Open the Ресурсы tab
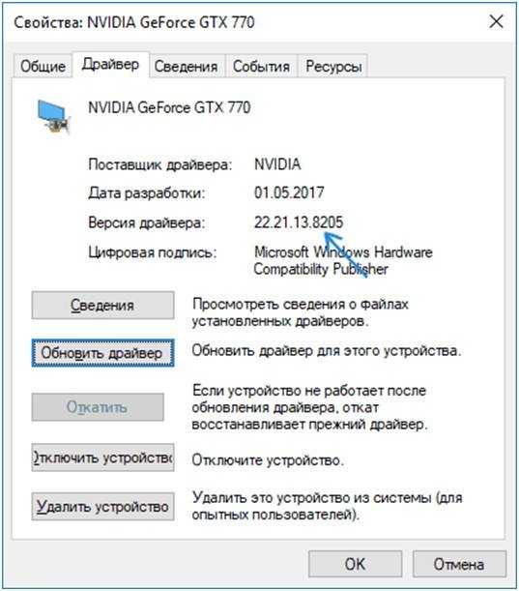This screenshot has width=519, height=591. coord(333,67)
